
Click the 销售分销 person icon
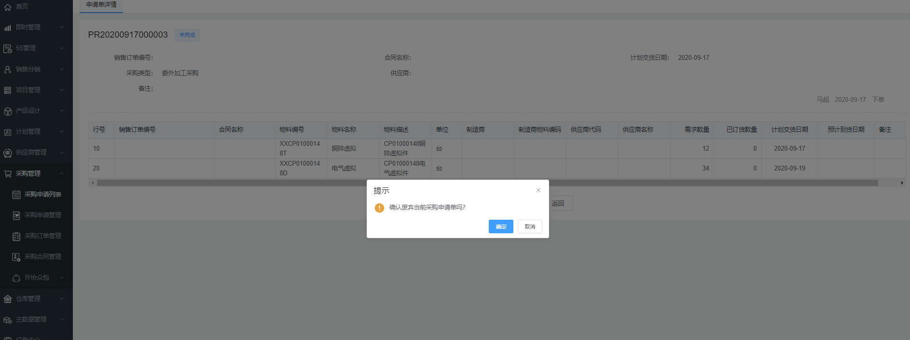8,70
